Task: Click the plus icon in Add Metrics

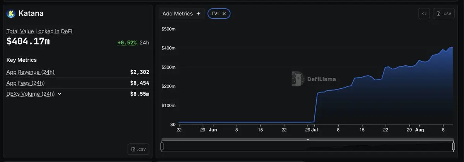Action: click(198, 13)
